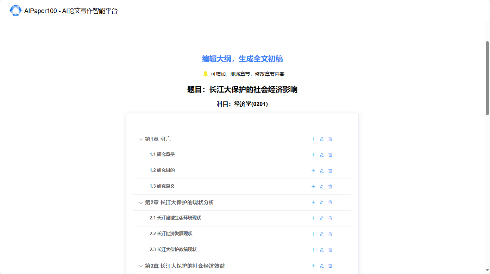Image resolution: width=490 pixels, height=274 pixels.
Task: Add an item after 2.1 长江流域生态环境现状
Action: pos(313,218)
